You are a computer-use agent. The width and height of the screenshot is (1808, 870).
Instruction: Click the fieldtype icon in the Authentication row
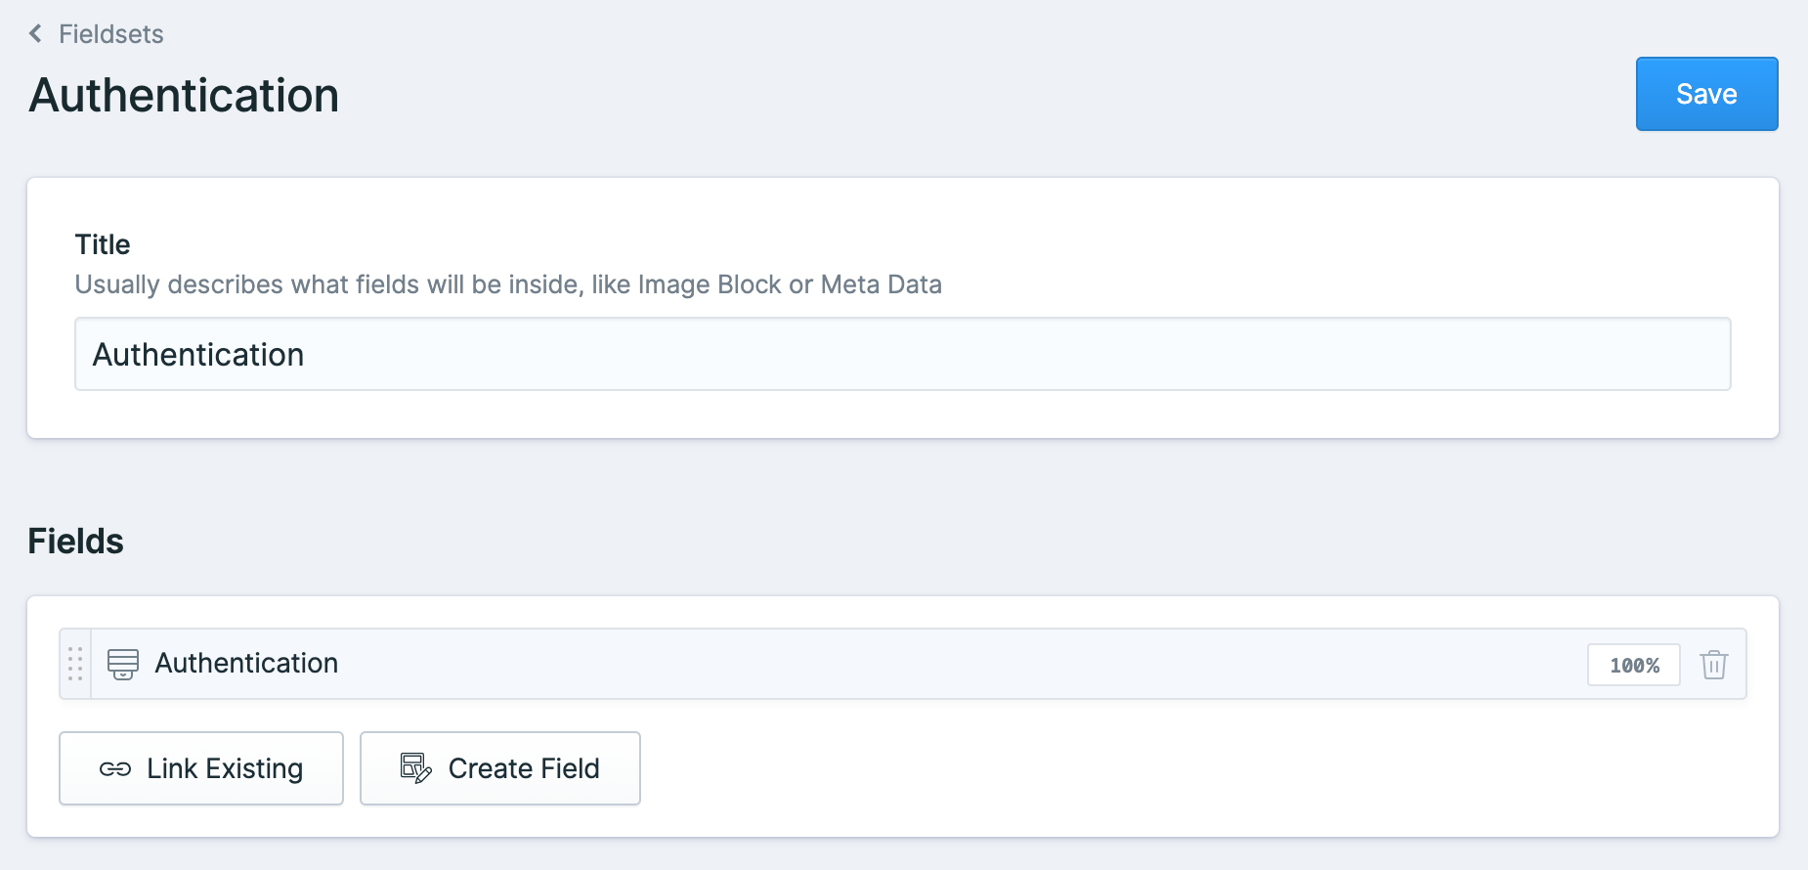pos(123,664)
